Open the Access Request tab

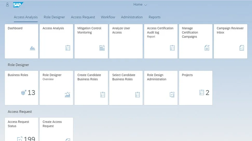pyautogui.click(x=83, y=17)
